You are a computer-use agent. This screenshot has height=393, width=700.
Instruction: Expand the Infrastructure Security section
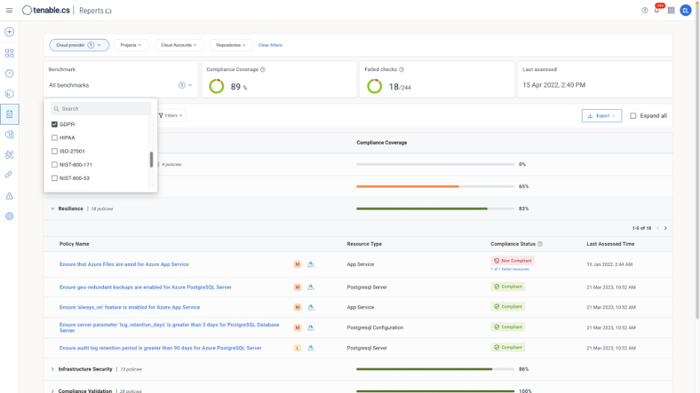coord(52,369)
